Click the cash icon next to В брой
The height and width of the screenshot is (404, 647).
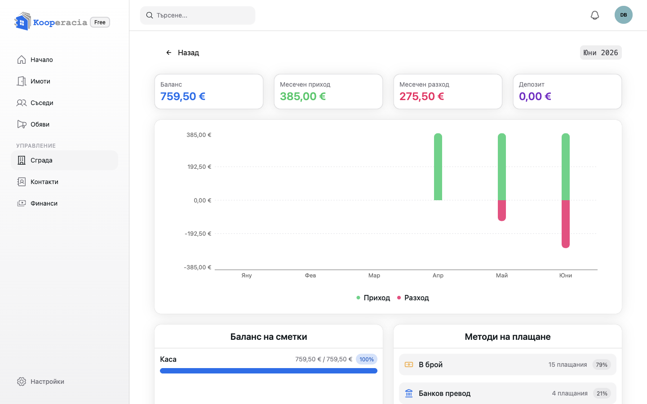[409, 364]
